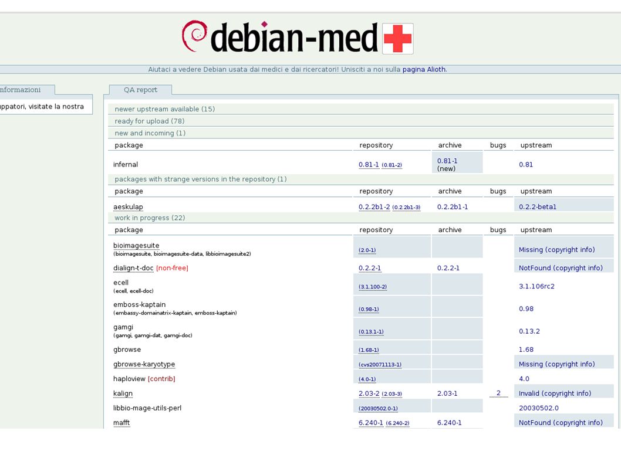This screenshot has width=621, height=465.
Task: Click the haploview [contrib] package name
Action: [144, 379]
